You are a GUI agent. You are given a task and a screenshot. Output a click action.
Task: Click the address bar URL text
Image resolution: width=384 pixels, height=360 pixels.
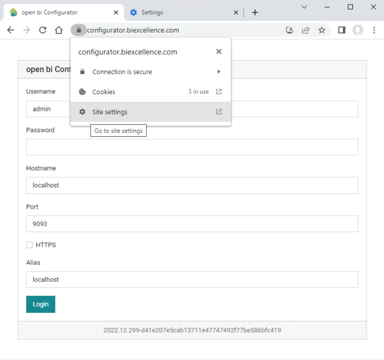coord(133,30)
